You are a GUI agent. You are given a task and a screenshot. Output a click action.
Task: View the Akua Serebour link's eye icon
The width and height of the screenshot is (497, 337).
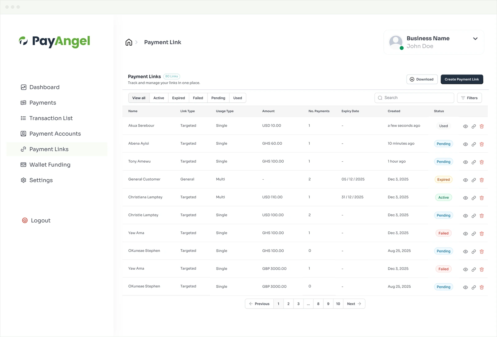tap(465, 126)
